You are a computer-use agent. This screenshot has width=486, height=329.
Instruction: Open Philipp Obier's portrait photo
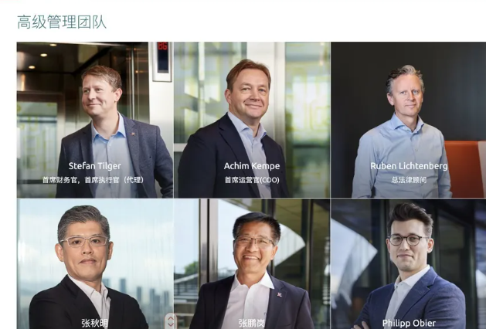point(409,264)
